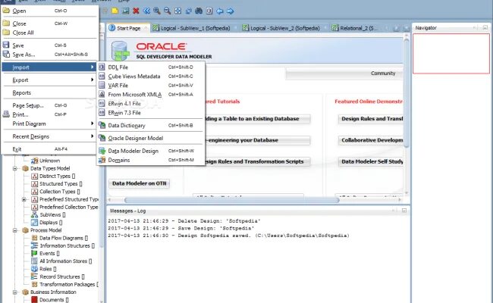Screen dimensions: 493x303
Task: Choose Exit from the File menu
Action: click(x=49, y=148)
